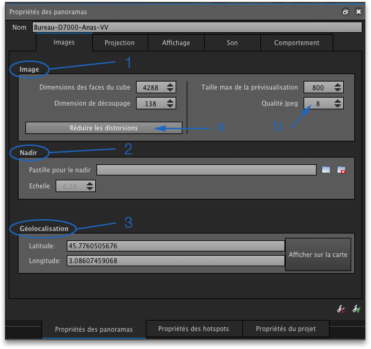Open the Comportement tab
The image size is (371, 349).
click(x=297, y=43)
